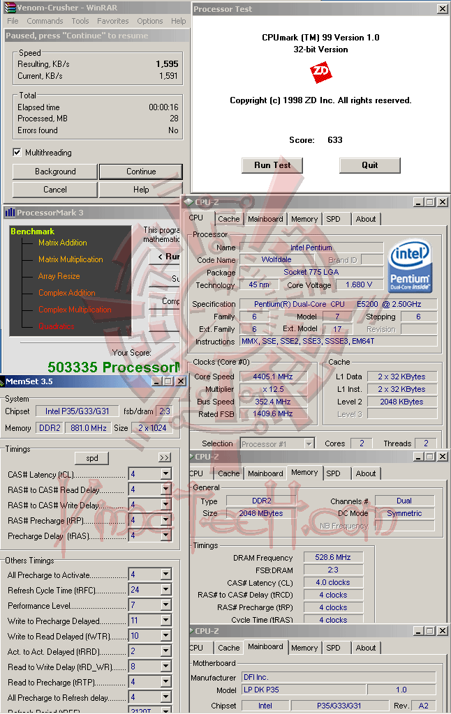451x714 pixels.
Task: Open the Write to Read Delayed (tWTR) dropdown
Action: (166, 636)
